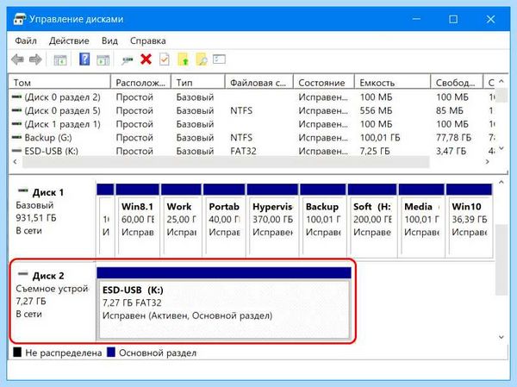Viewport: 517px width, 387px height.
Task: Sort by the Том column header
Action: tap(59, 82)
